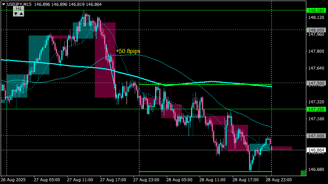Viewport: 328px width, 184px height.
Task: Click the 146.680 price scale value
Action: point(316,170)
